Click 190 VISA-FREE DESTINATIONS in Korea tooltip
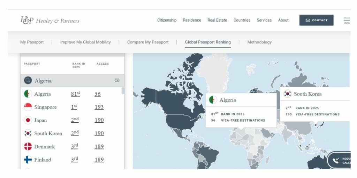The height and width of the screenshot is (178, 357). click(x=313, y=114)
